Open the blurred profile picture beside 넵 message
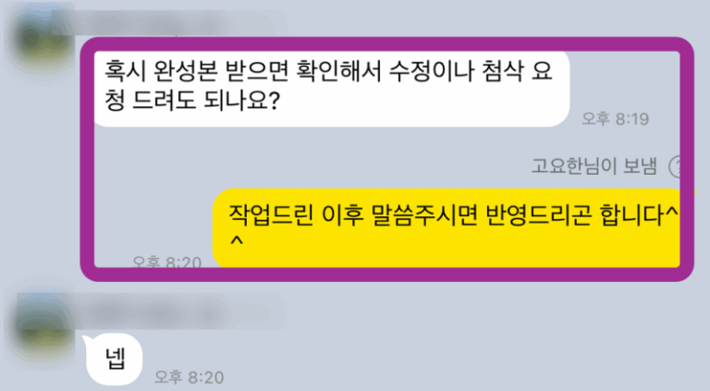710x391 pixels. (x=43, y=324)
